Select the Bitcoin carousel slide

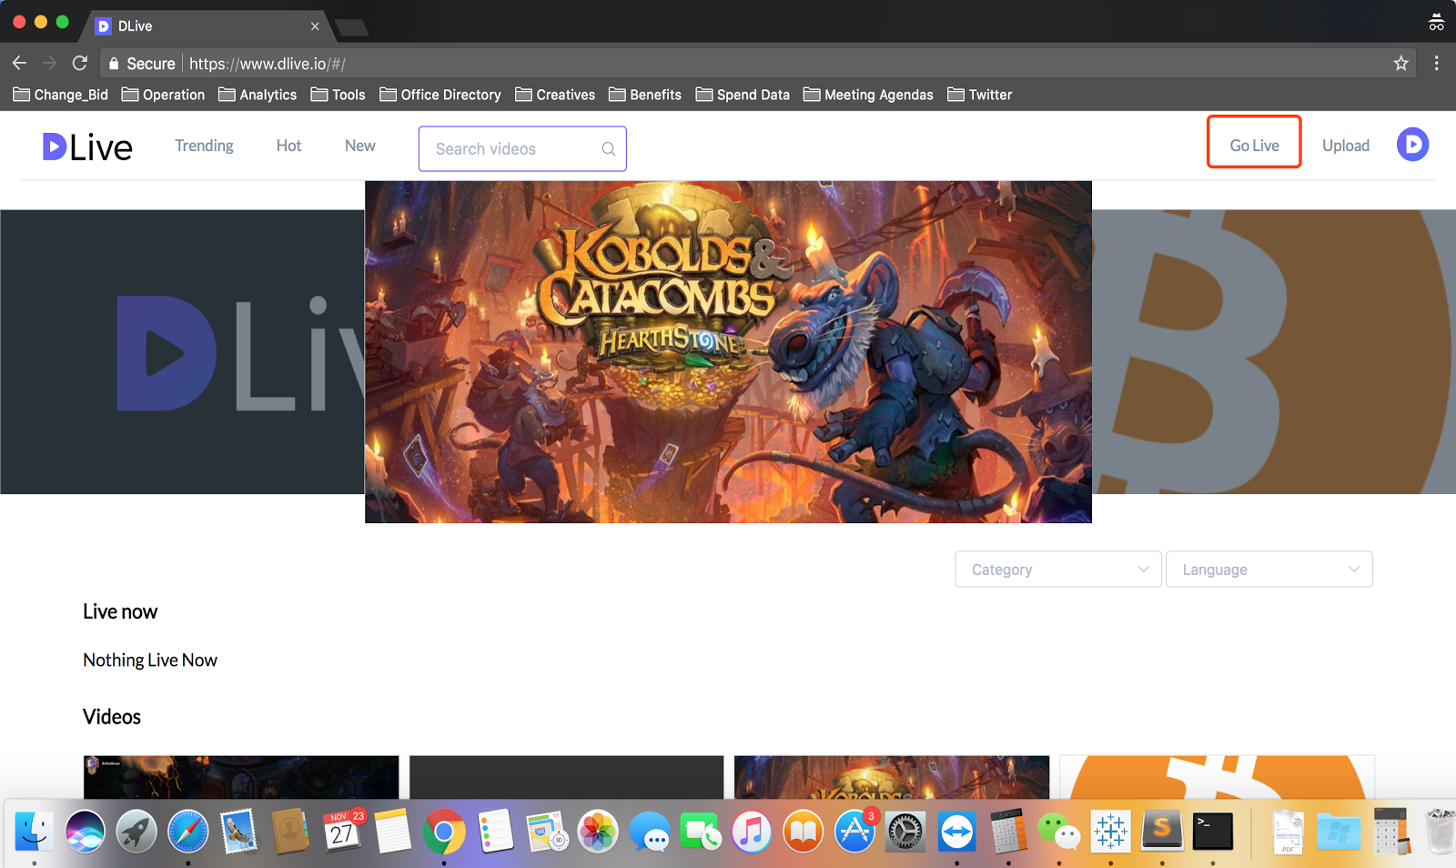coord(1274,352)
